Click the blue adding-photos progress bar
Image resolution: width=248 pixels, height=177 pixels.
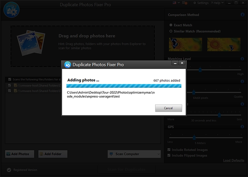(124, 86)
